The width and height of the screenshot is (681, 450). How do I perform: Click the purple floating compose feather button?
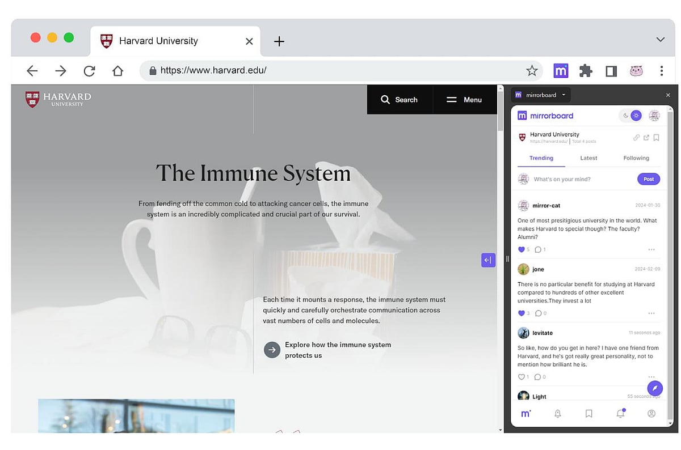[x=655, y=388]
